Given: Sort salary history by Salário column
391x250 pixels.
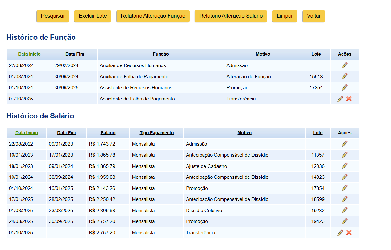Looking at the screenshot, I should 108,133.
